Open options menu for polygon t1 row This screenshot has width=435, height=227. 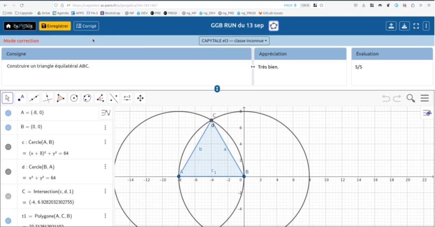[105, 216]
